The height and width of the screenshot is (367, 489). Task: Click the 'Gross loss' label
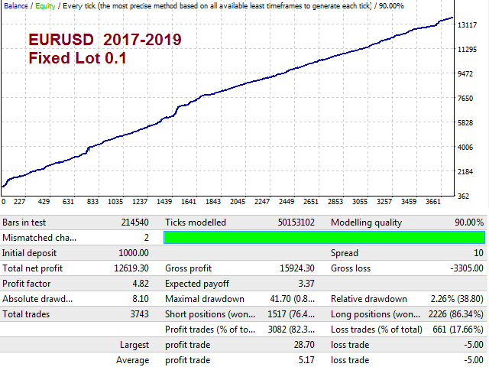point(351,268)
